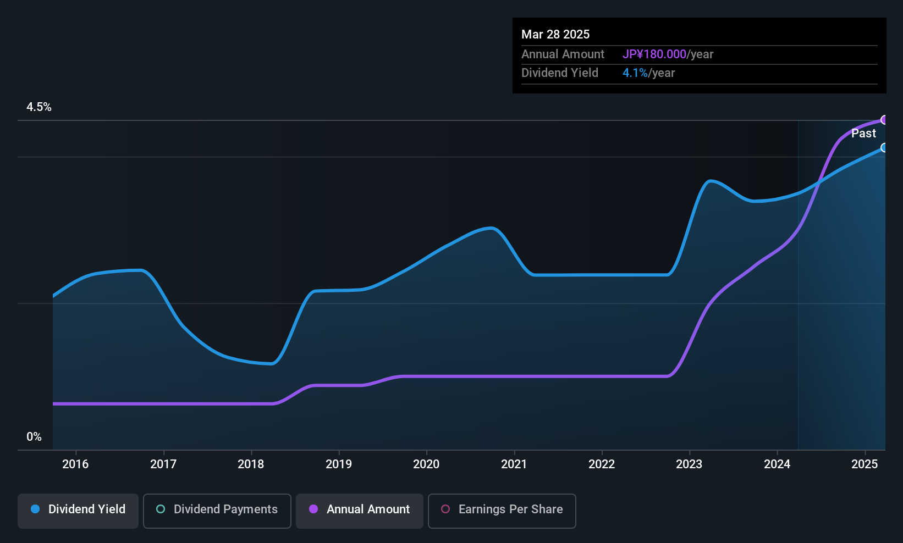Click the Past label on the chart
This screenshot has height=543, width=903.
pyautogui.click(x=863, y=134)
